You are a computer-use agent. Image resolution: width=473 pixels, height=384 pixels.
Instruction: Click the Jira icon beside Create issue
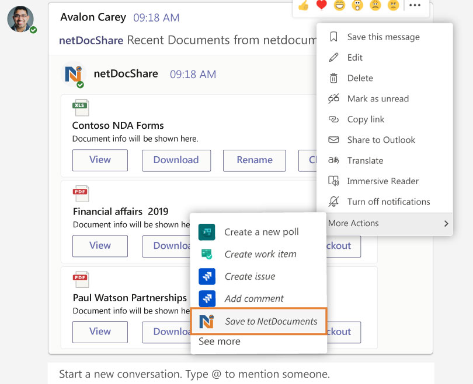coord(207,276)
